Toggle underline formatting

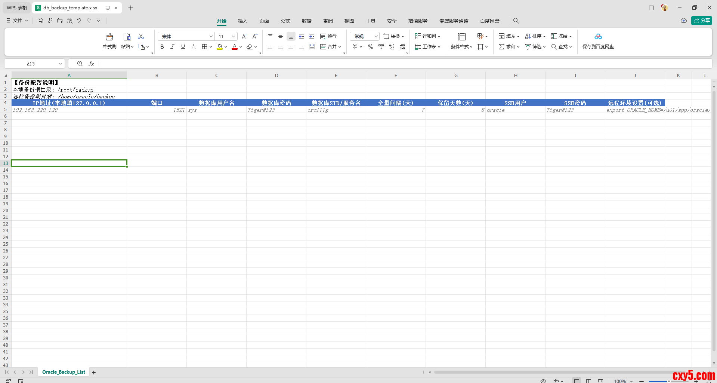(183, 47)
